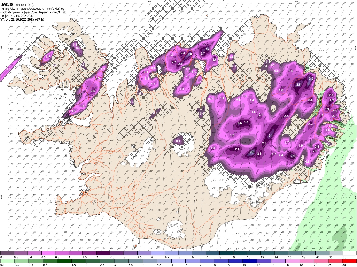Select bottom-row blue swatch between 8 and 9
The image size is (357, 267).
[x=221, y=261]
